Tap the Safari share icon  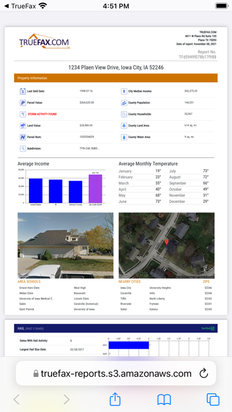tap(115, 400)
